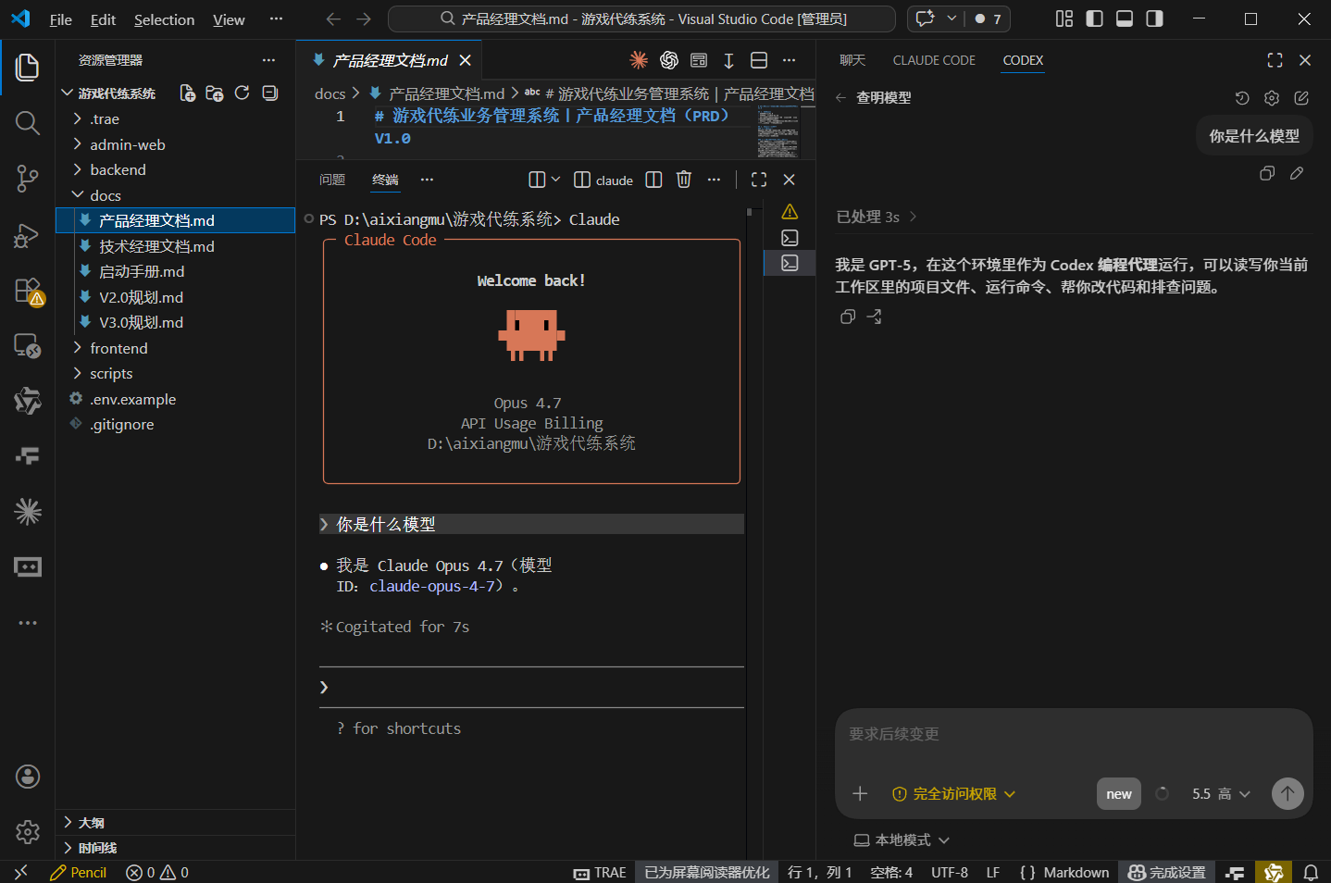Image resolution: width=1331 pixels, height=883 pixels.
Task: Switch to the CLAUDE CODE tab
Action: coord(934,60)
